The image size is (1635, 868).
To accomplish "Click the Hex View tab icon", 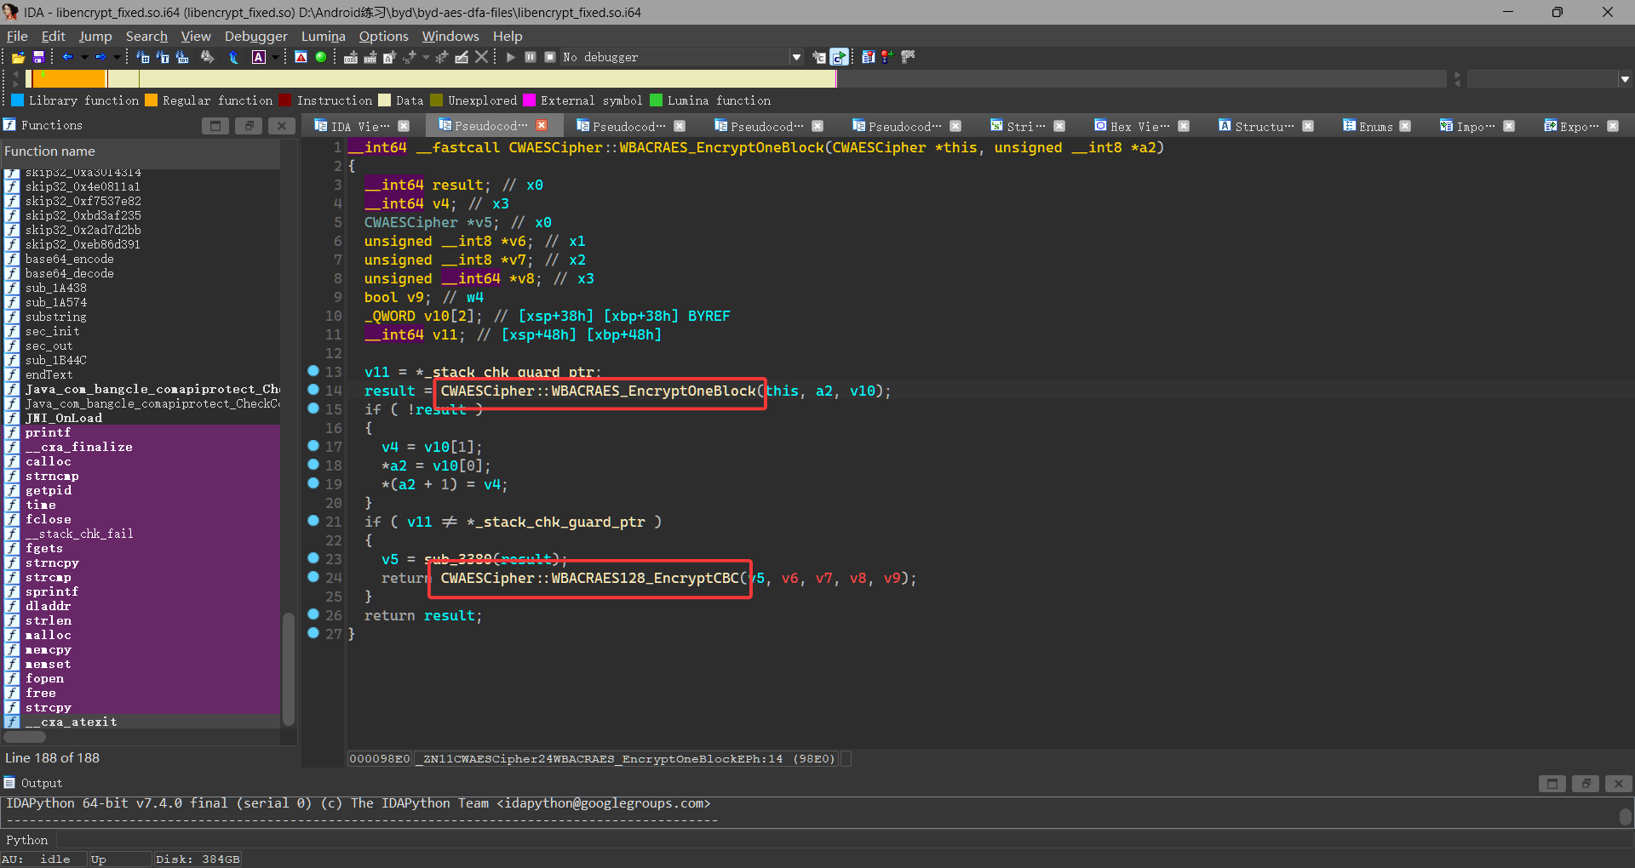I will pos(1100,126).
